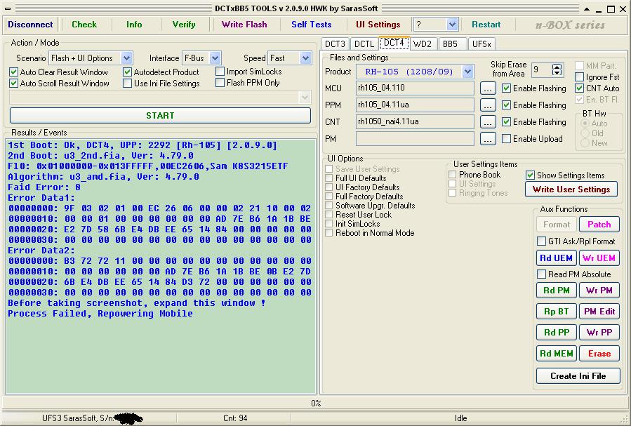This screenshot has height=426, width=631.
Task: Run the Check command
Action: (84, 25)
